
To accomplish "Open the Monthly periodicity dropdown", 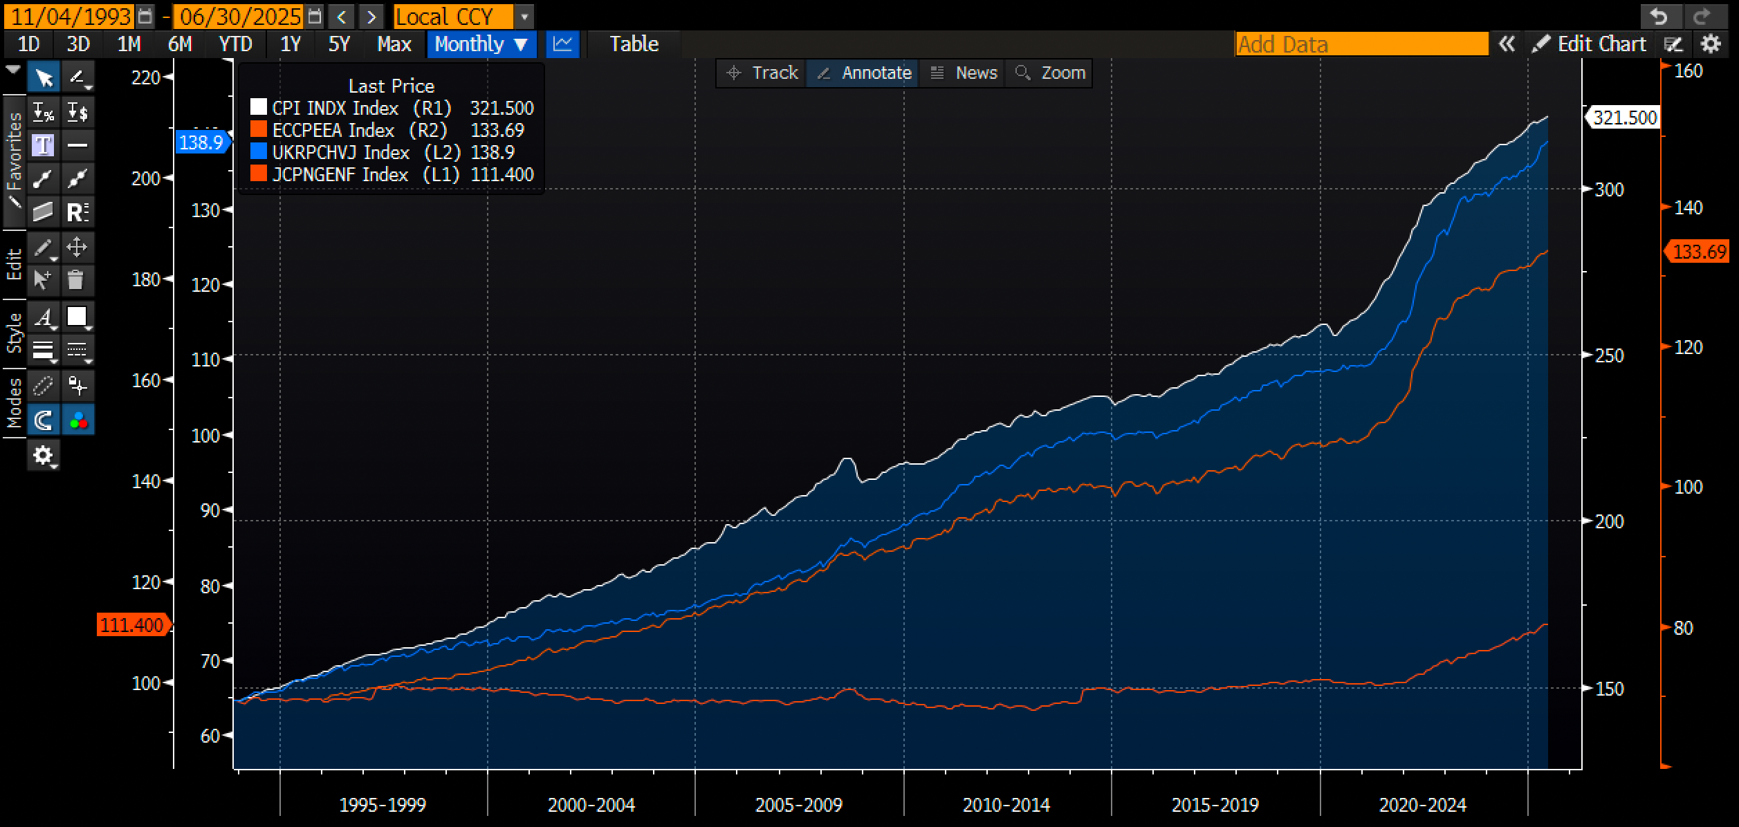I will coord(481,44).
